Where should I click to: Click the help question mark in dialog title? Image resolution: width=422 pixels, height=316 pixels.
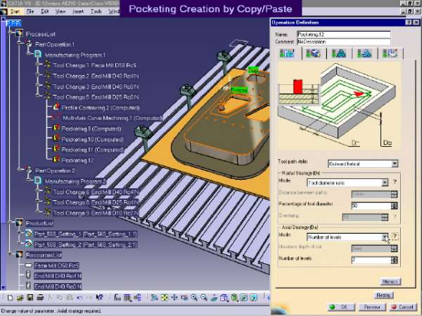pos(408,22)
